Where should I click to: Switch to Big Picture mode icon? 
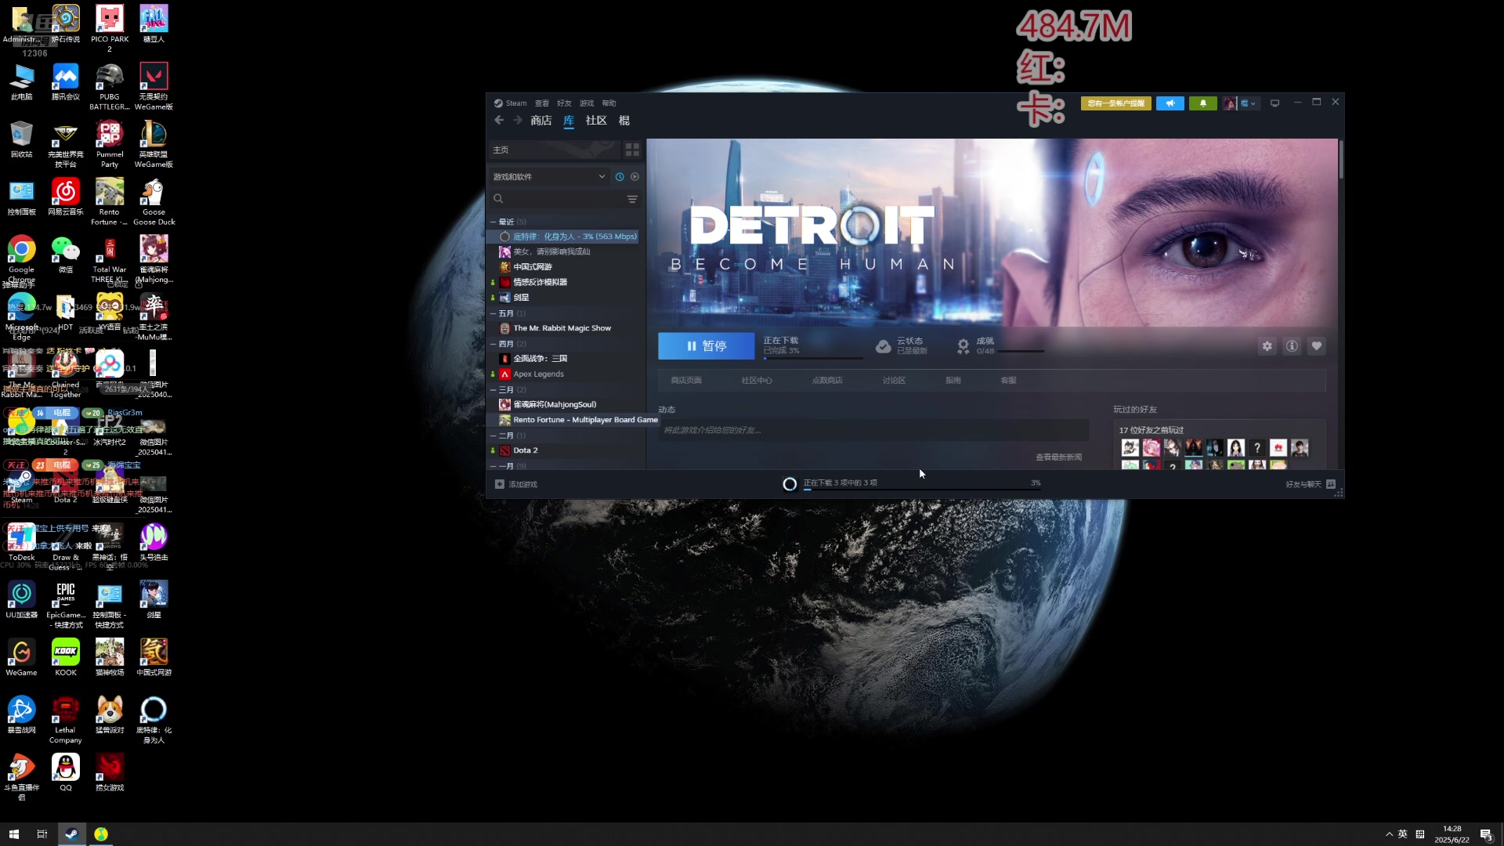tap(1274, 103)
